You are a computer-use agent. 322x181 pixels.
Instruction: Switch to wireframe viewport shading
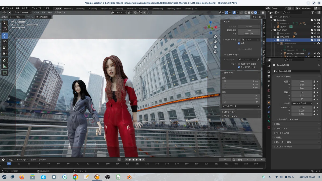point(246,13)
